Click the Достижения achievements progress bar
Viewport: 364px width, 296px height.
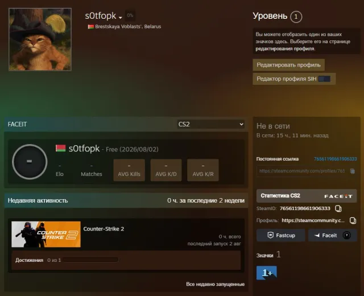coord(90,260)
